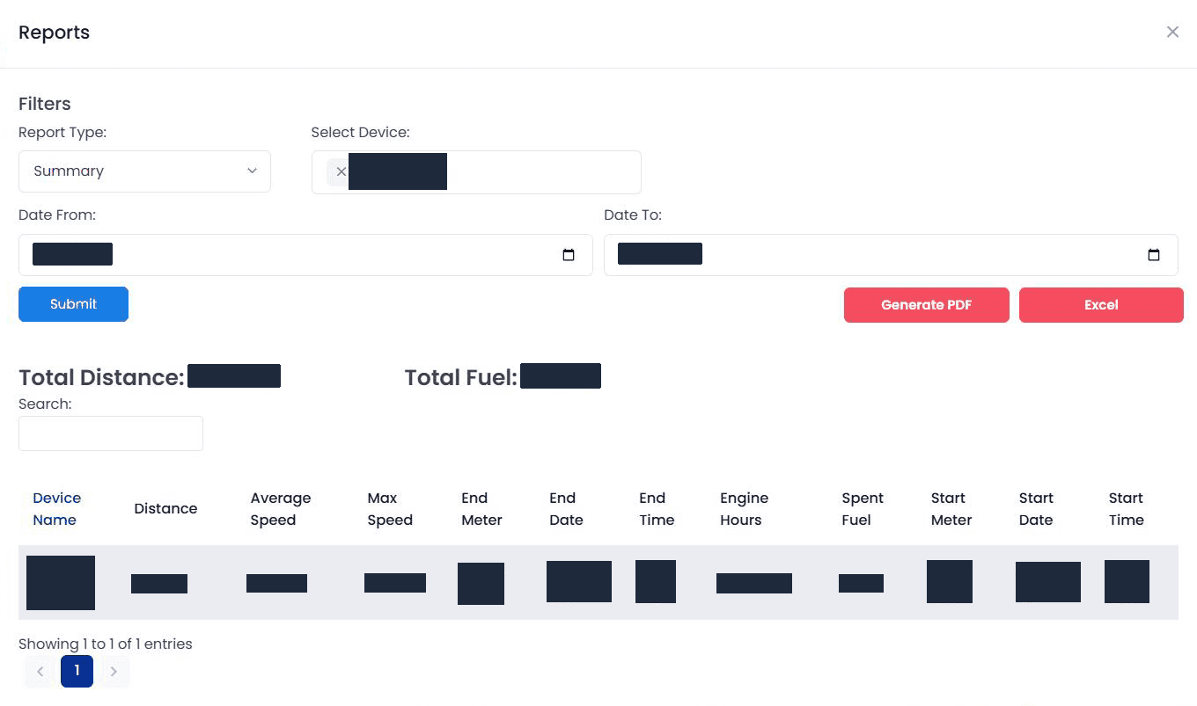This screenshot has height=706, width=1197.
Task: Sort table by Distance column header
Action: pyautogui.click(x=165, y=509)
